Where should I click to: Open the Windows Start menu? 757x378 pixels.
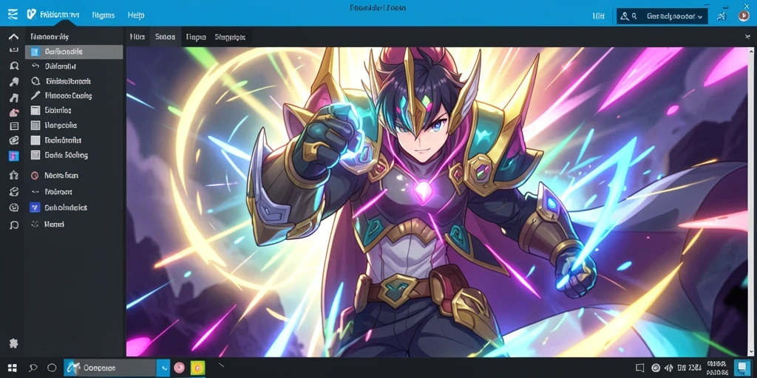click(12, 368)
